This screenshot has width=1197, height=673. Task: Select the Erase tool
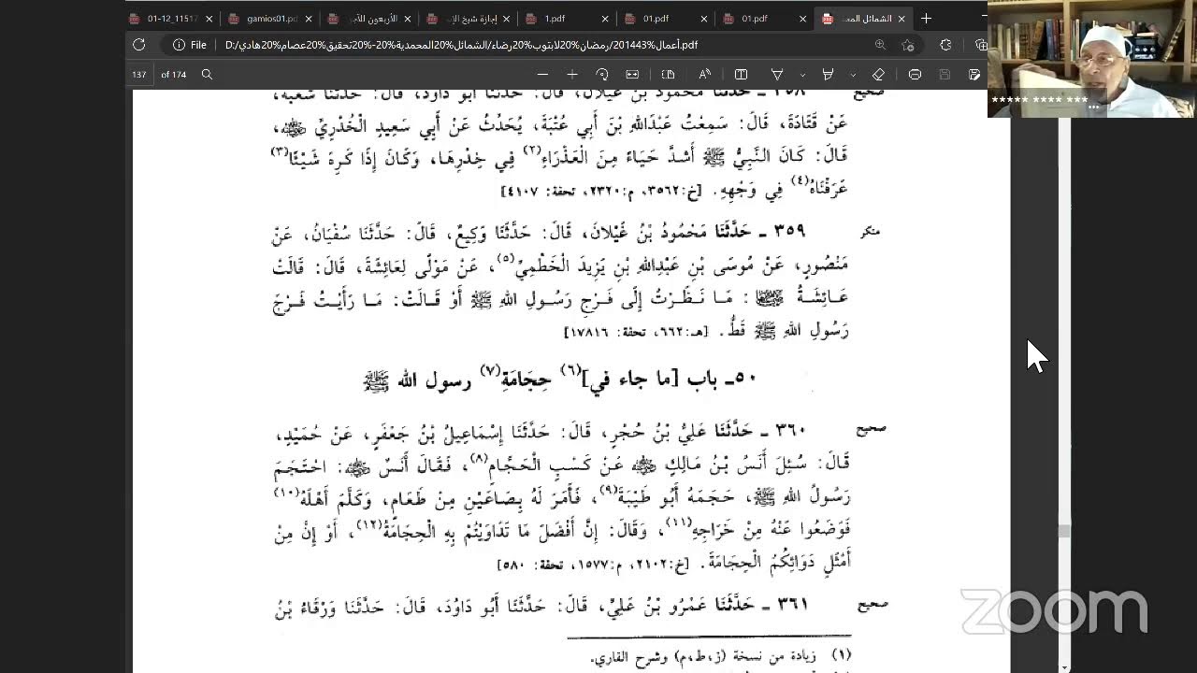[878, 75]
